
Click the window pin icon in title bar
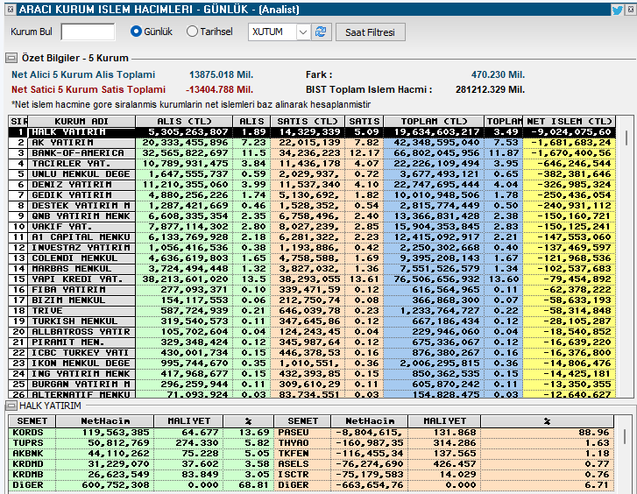click(x=11, y=10)
